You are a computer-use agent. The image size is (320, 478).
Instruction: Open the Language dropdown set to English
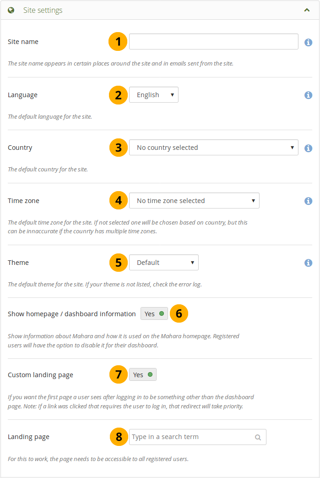tap(154, 95)
